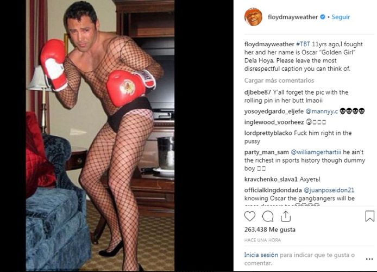This screenshot has width=377, height=272.
Task: Click the HACE UNA HORA timestamp
Action: point(262,240)
